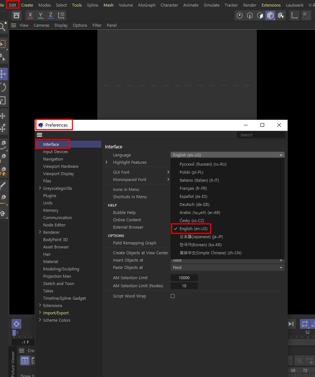Select Deutsch (de-DE) language option
This screenshot has height=377, width=315.
coord(195,204)
